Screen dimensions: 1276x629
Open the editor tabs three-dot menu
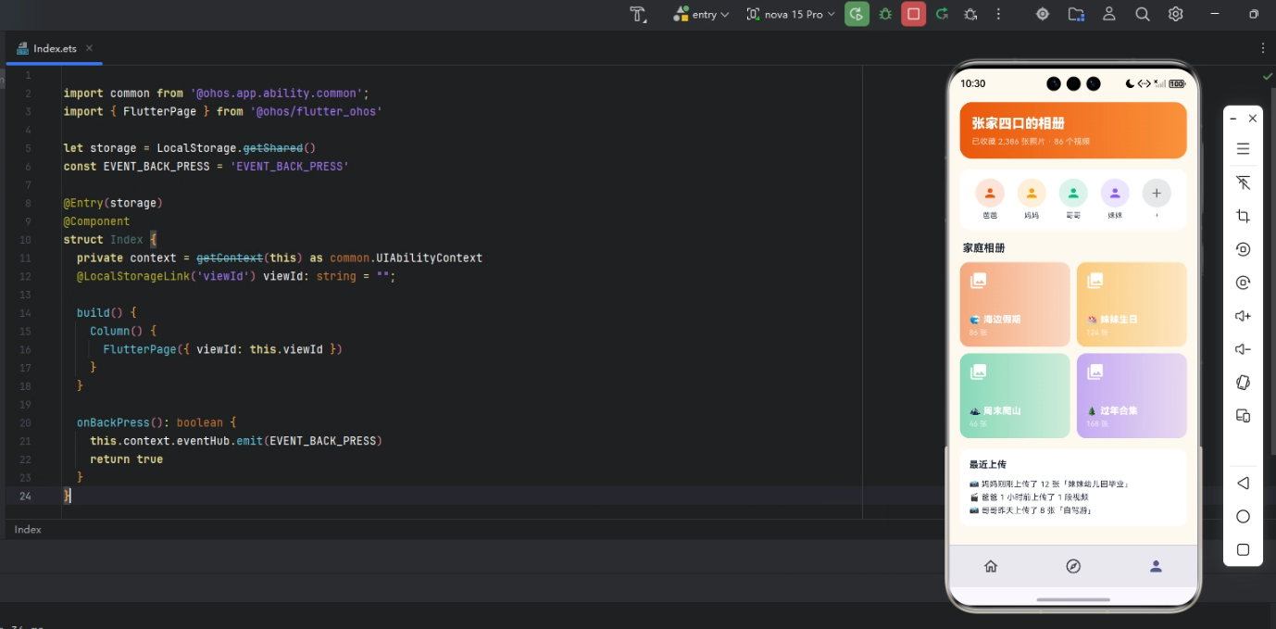tap(1263, 48)
